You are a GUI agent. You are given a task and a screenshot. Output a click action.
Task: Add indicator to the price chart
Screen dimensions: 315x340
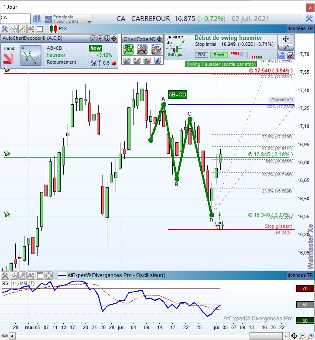[x=14, y=29]
